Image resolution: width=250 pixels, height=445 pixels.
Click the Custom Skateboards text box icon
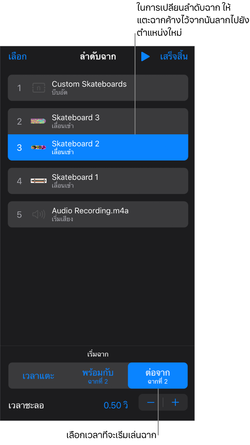point(39,88)
